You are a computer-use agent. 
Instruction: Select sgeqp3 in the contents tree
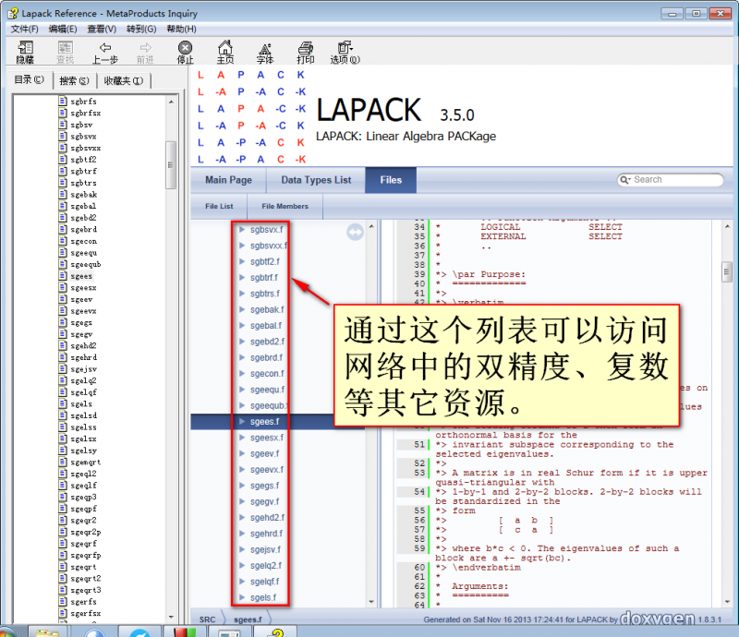tap(83, 497)
